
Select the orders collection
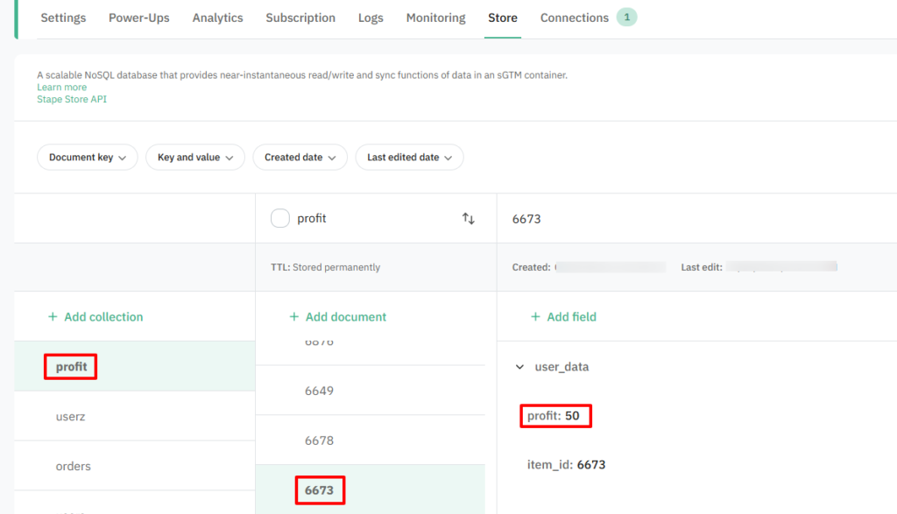tap(134, 466)
